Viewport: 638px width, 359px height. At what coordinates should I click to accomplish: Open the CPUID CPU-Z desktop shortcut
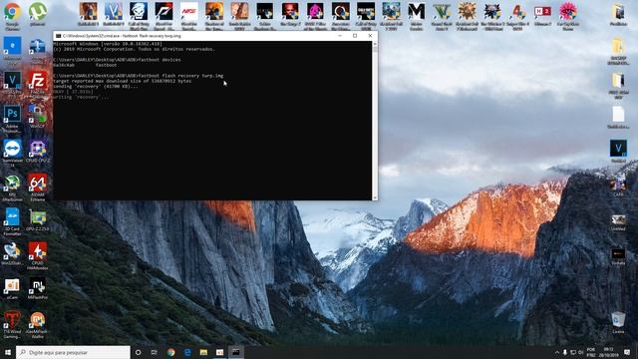click(x=38, y=151)
